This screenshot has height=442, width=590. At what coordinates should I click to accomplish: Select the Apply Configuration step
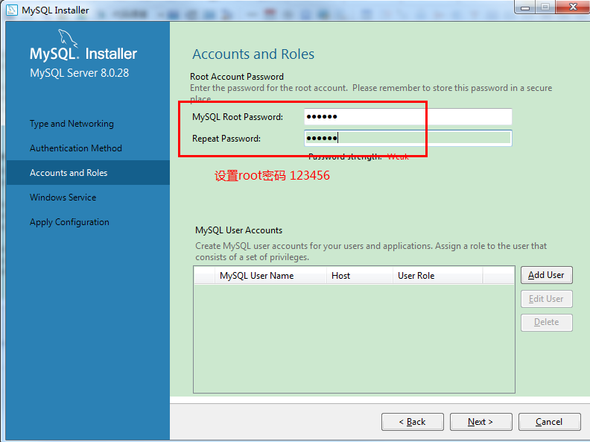pyautogui.click(x=69, y=222)
